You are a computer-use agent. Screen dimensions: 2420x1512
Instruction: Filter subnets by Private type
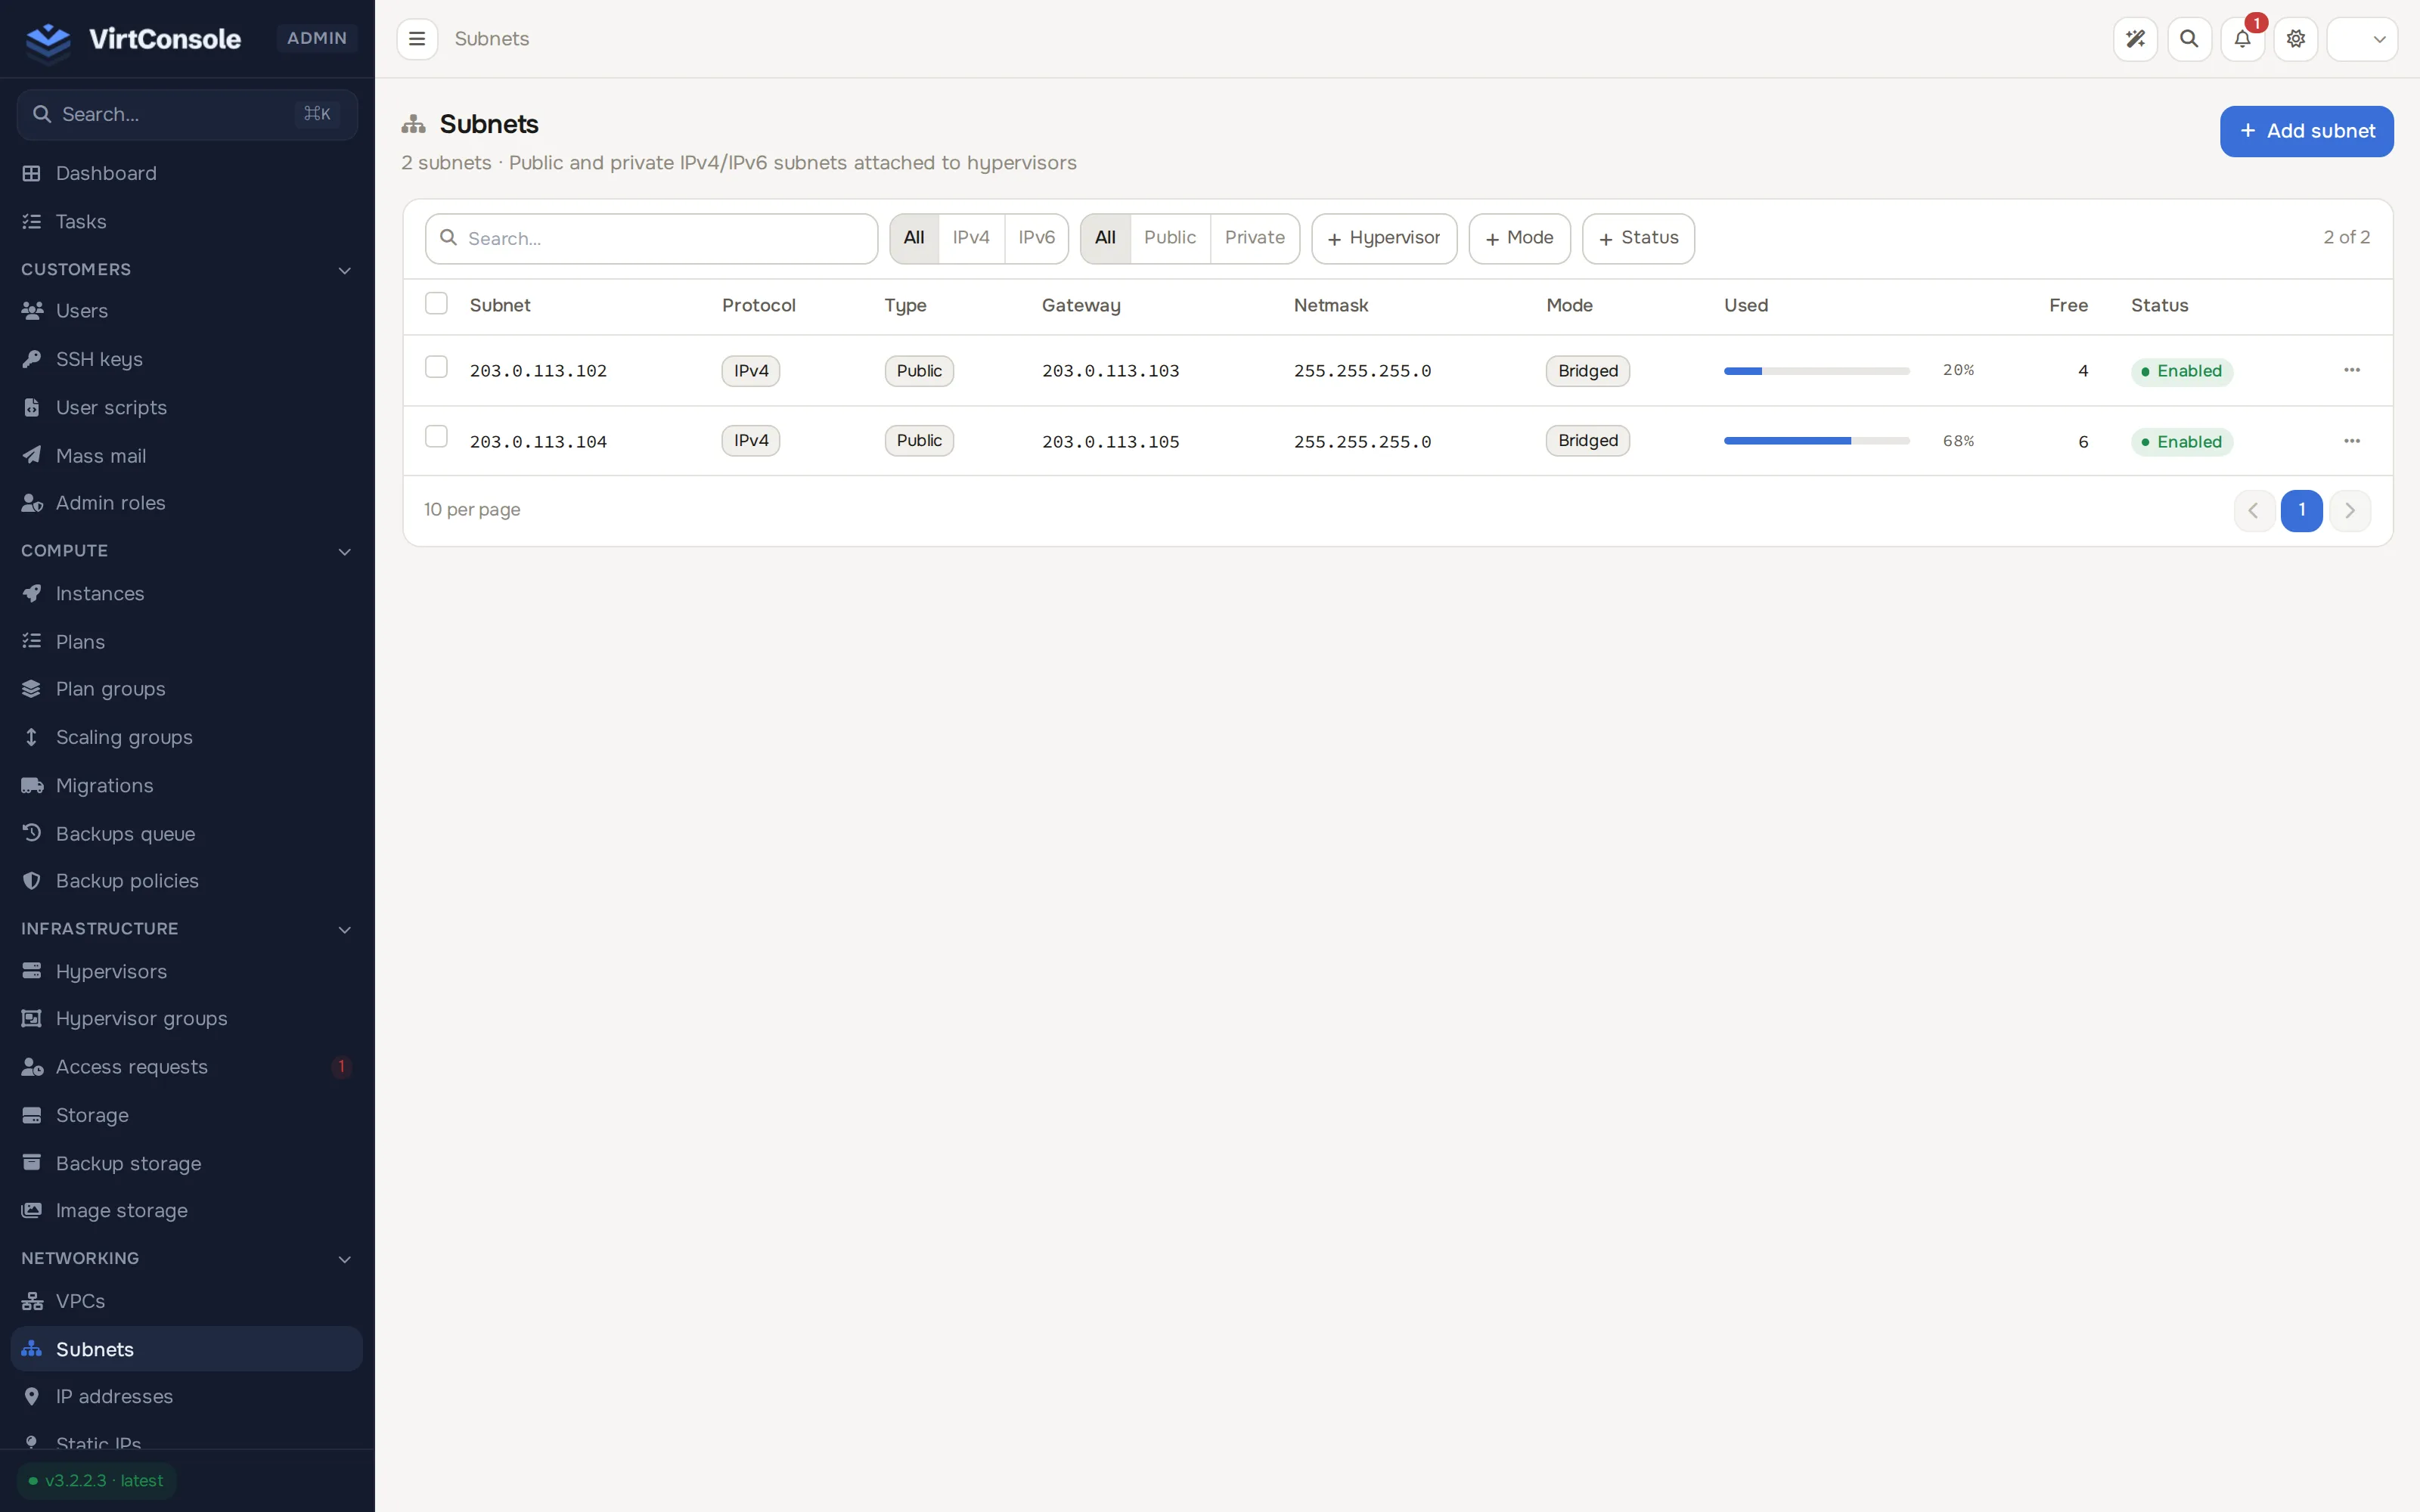coord(1255,238)
